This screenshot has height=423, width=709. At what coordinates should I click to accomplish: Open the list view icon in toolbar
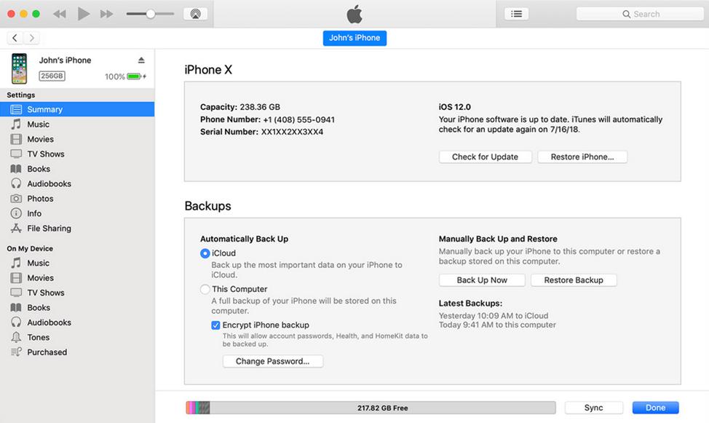(x=516, y=14)
